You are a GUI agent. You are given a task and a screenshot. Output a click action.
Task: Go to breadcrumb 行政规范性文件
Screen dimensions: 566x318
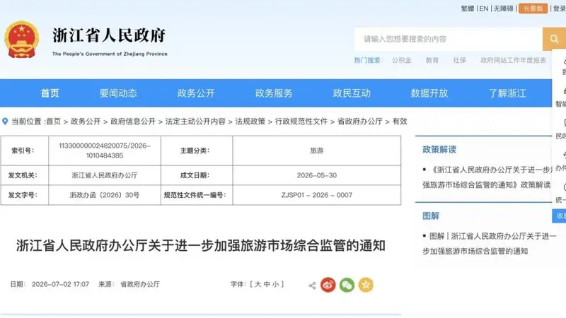[x=301, y=122]
